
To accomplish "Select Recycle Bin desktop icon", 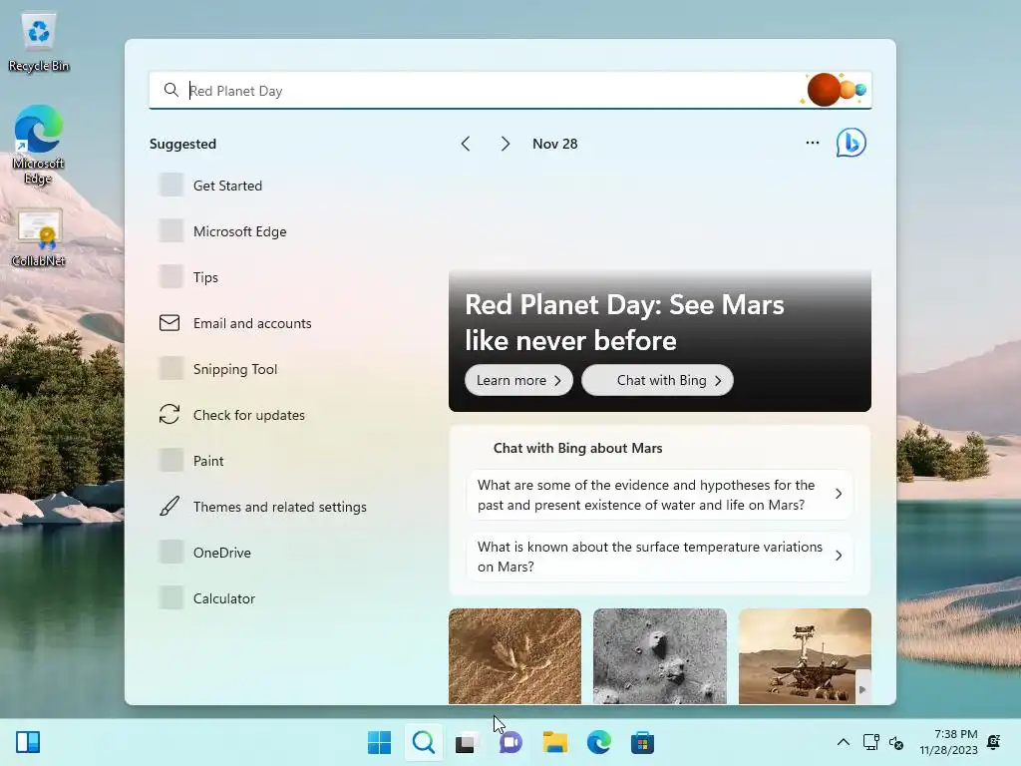I will [39, 43].
